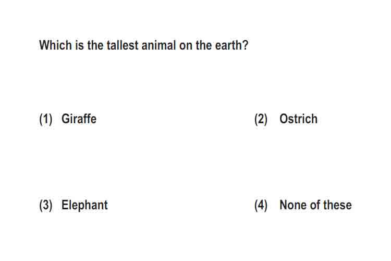This screenshot has width=391, height=261.
Task: Click the word 'earth?' ending the question
Action: coord(231,45)
